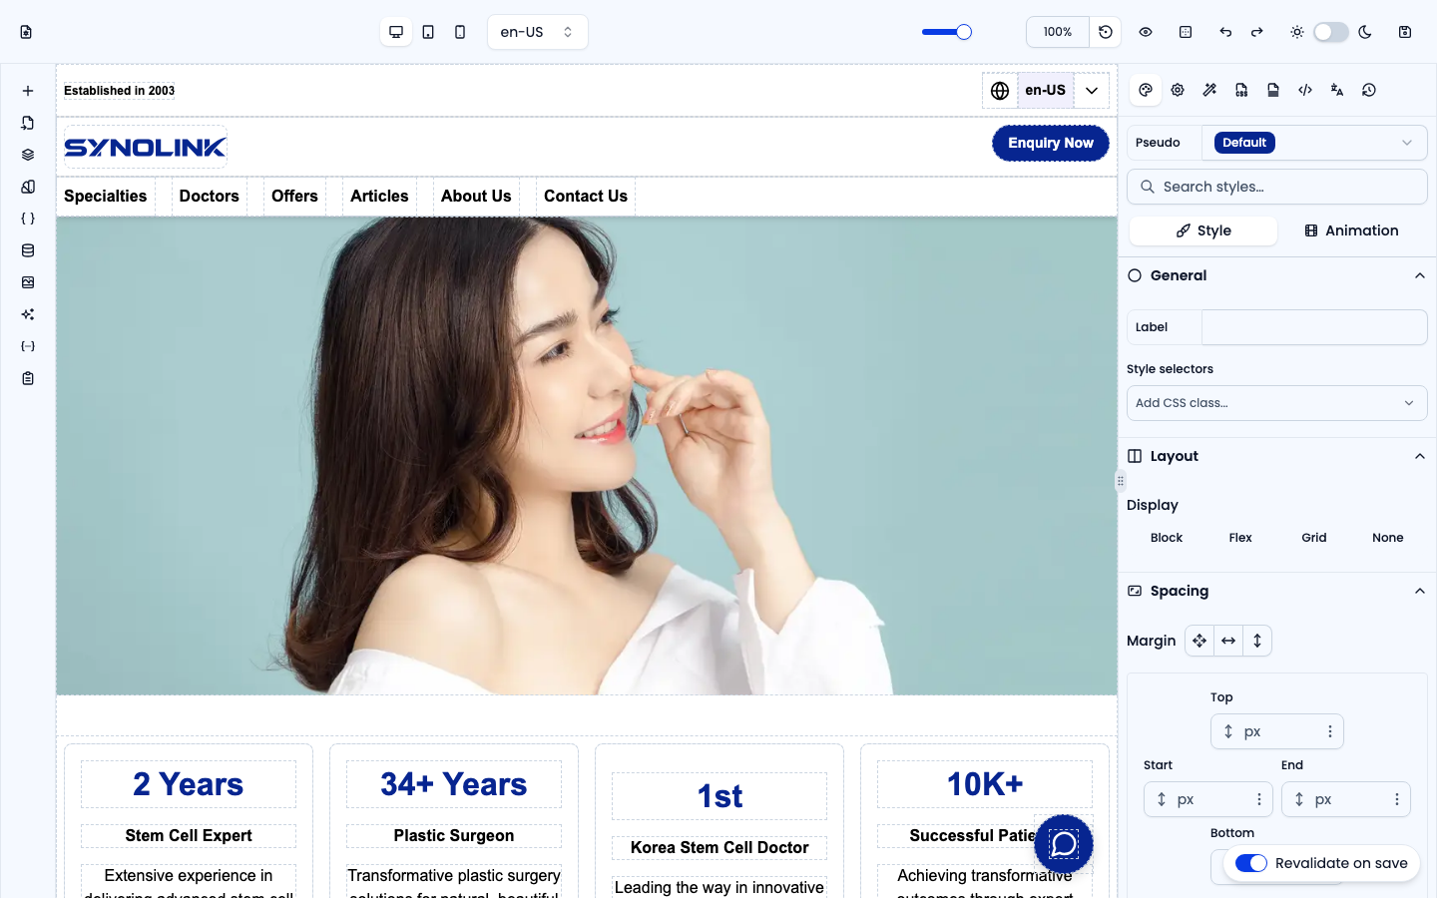Image resolution: width=1437 pixels, height=898 pixels.
Task: Select the desktop viewport
Action: tap(396, 32)
